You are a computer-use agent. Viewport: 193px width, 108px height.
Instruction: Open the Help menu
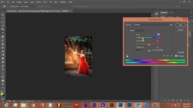[70, 2]
